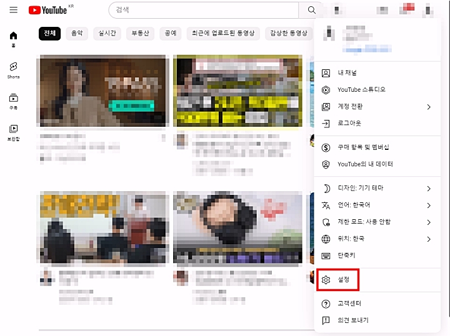Focus the 검색 search field
This screenshot has height=336, width=450.
tap(204, 10)
